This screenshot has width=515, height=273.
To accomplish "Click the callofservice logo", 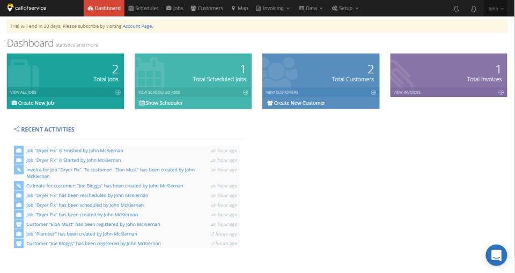I will [x=27, y=8].
